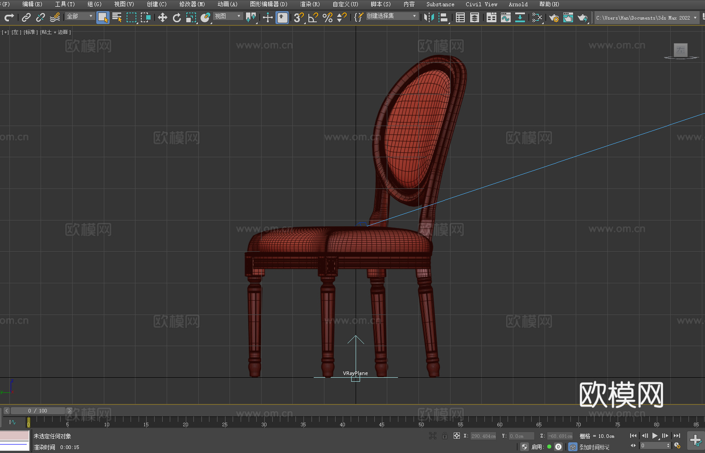Toggle keyboard shortcut override button
This screenshot has height=453, width=705.
[x=282, y=17]
